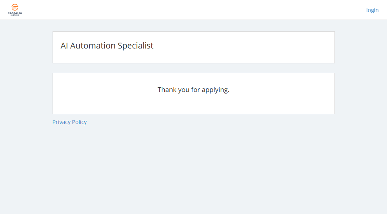Click the 'Thank you for applying.' message
Viewport: 387px width, 214px height.
pos(193,90)
